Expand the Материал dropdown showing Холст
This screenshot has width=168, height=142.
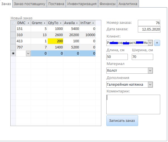[x=150, y=71]
